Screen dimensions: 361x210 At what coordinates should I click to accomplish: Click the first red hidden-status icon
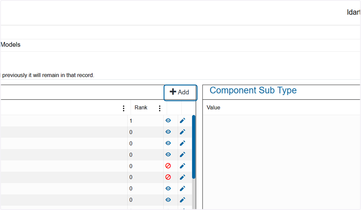168,166
